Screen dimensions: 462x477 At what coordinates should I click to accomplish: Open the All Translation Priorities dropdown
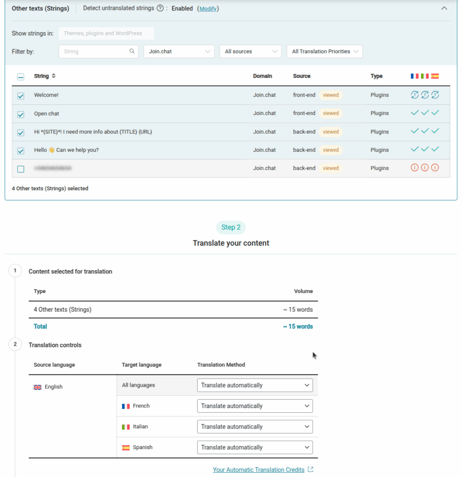click(x=324, y=52)
